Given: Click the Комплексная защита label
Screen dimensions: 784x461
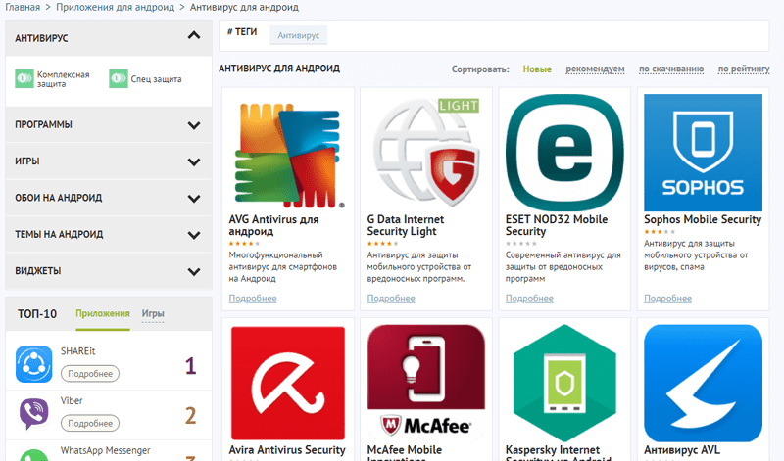Looking at the screenshot, I should pos(63,79).
